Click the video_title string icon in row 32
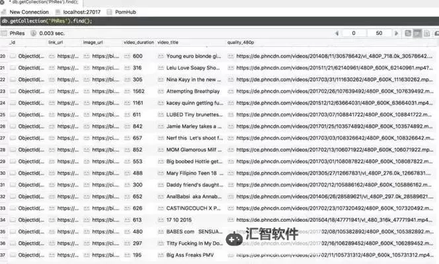 point(161,197)
